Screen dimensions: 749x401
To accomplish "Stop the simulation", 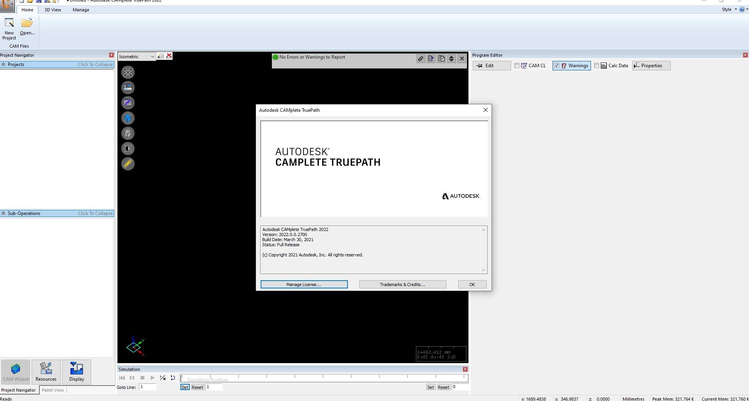I will click(142, 378).
